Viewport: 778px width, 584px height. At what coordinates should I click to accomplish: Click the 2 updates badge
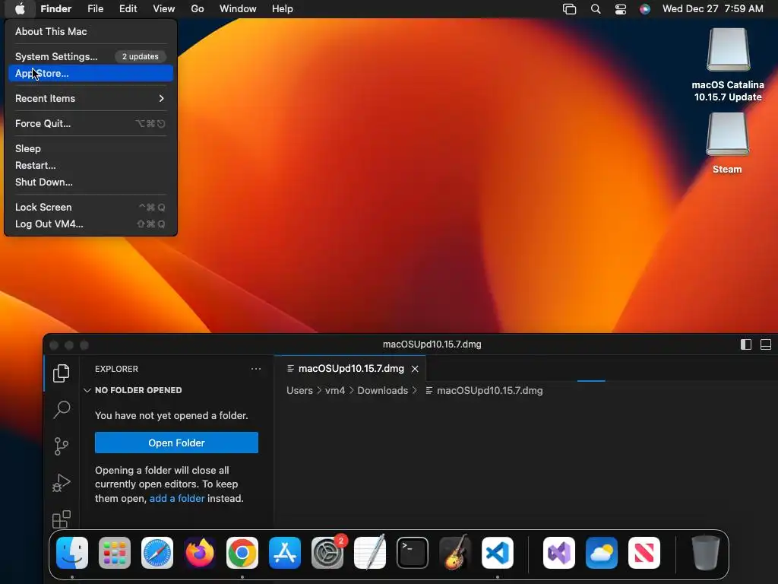click(x=141, y=56)
